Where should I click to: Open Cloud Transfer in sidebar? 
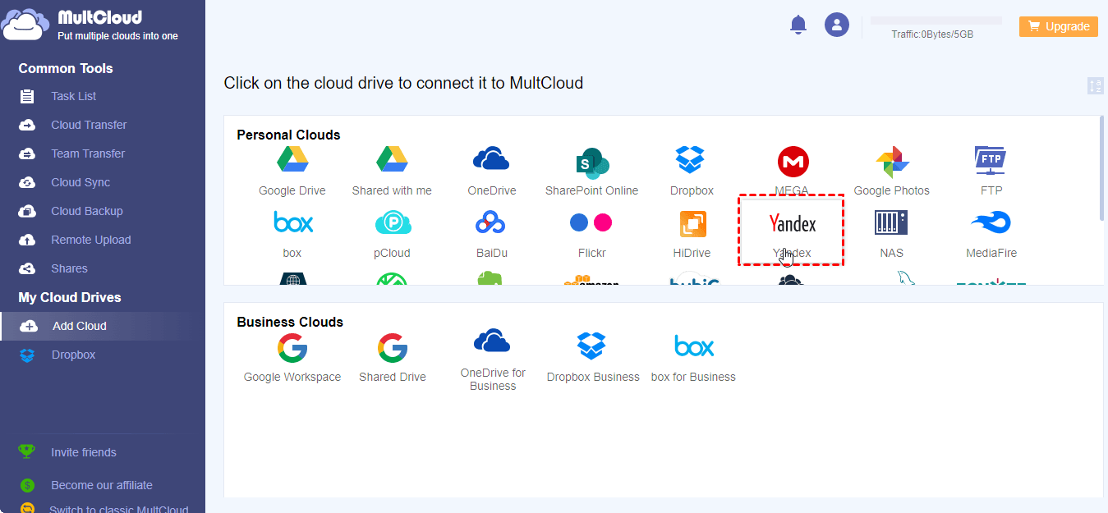pos(89,125)
